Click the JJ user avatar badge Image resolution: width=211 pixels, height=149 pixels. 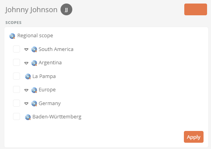click(x=66, y=9)
